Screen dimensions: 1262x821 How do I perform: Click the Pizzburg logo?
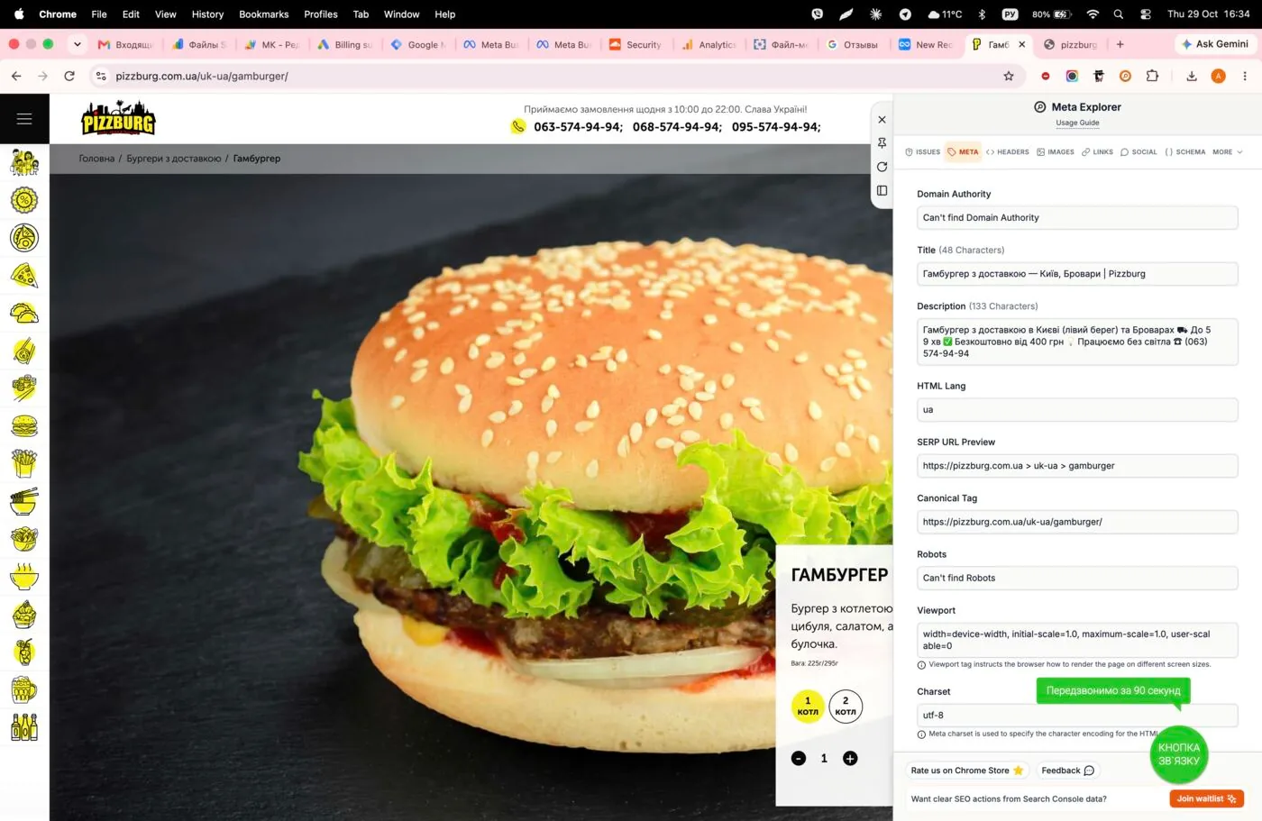pyautogui.click(x=118, y=118)
